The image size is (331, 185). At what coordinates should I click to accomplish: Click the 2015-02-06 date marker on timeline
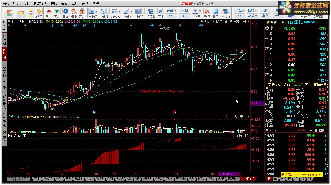click(x=229, y=174)
